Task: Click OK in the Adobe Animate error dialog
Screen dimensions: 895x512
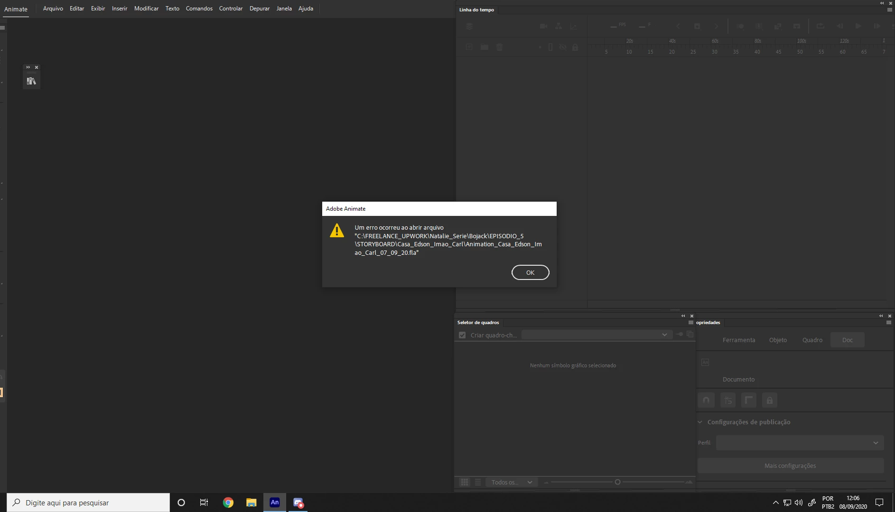Action: tap(530, 272)
